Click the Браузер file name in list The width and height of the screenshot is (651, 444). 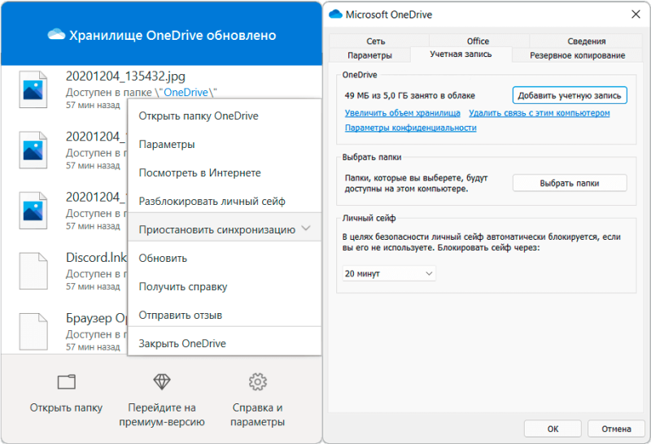point(96,318)
